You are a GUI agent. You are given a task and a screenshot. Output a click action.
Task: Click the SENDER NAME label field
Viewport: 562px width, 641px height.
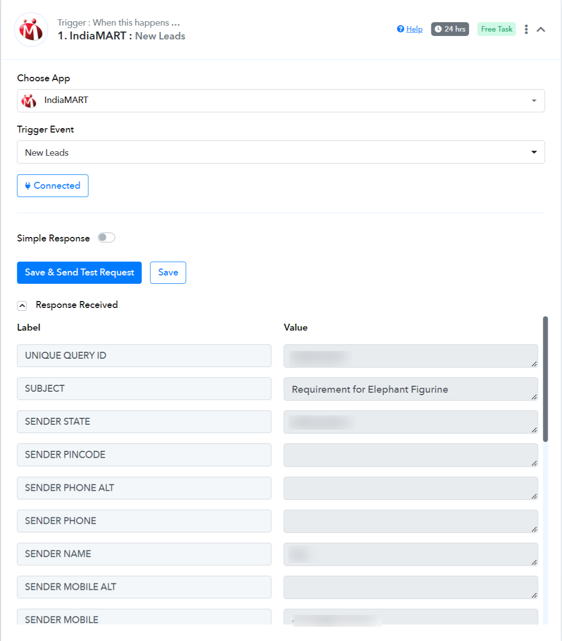pos(144,554)
